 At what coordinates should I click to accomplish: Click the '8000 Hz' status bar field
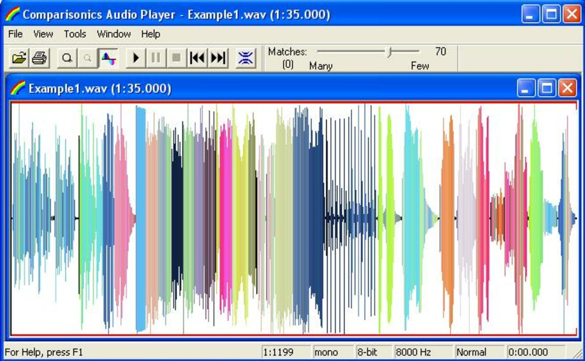coord(423,352)
